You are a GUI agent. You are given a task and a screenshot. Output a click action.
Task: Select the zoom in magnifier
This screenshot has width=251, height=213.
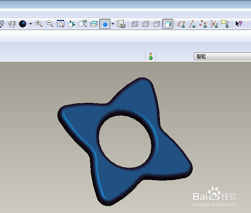(39, 24)
